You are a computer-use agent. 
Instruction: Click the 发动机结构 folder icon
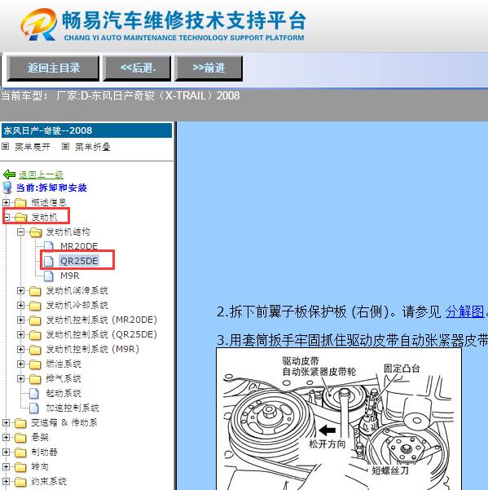35,232
